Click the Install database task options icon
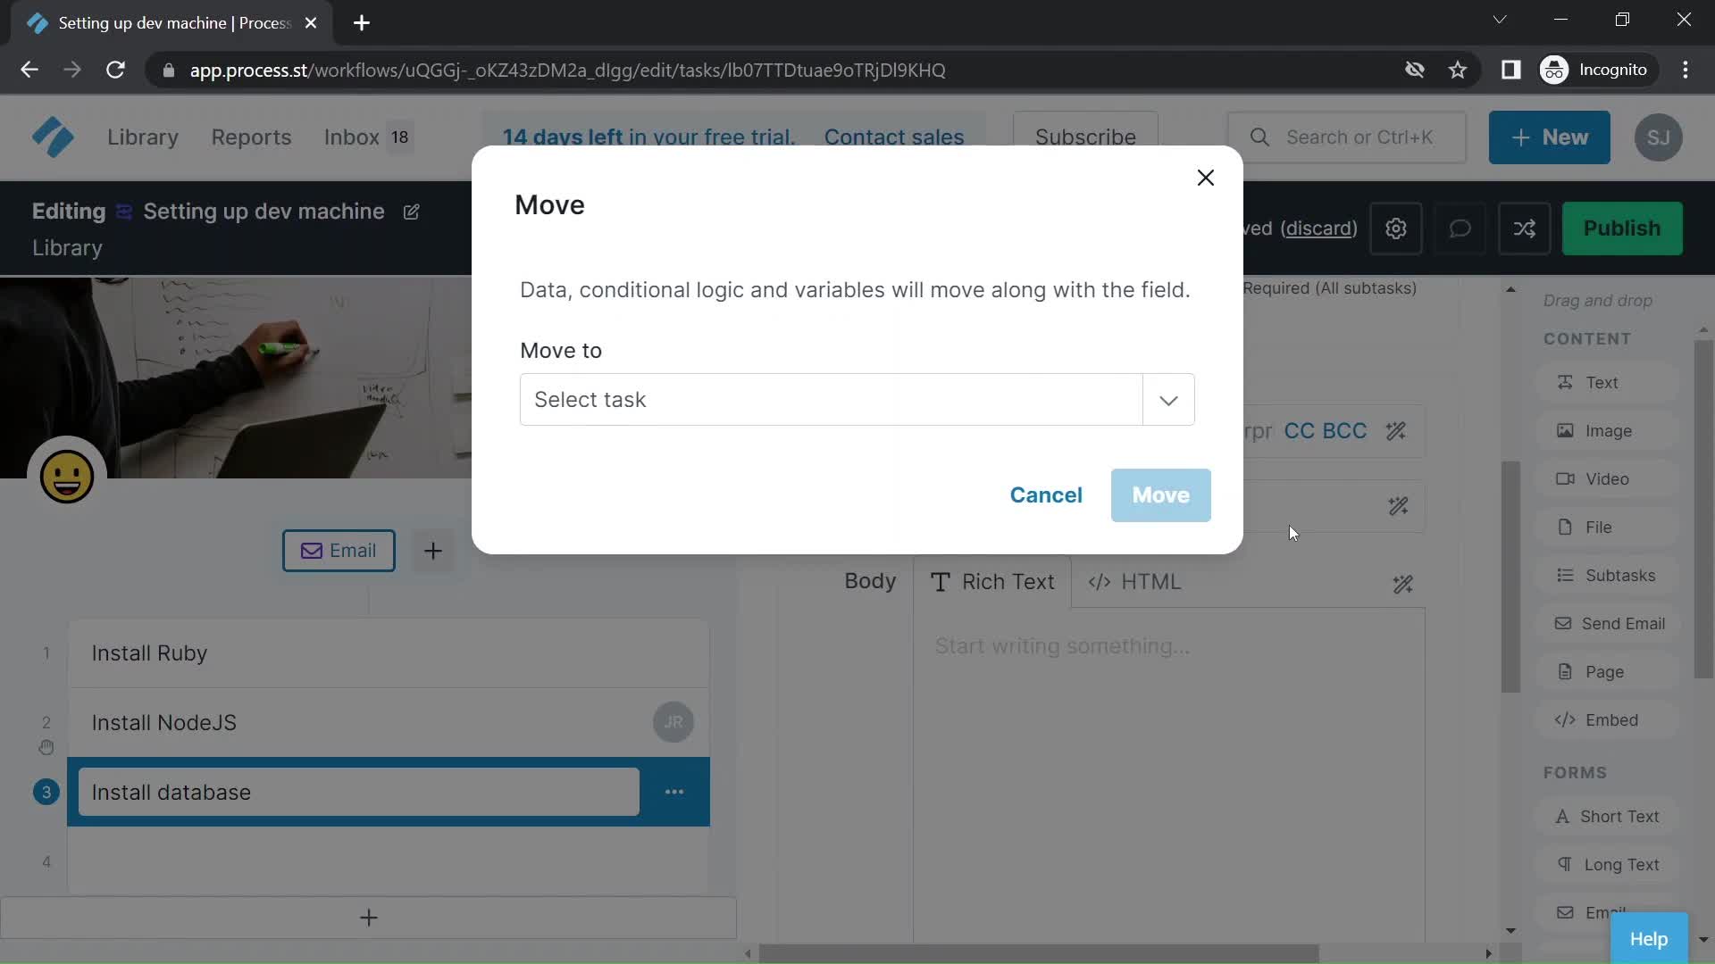The width and height of the screenshot is (1715, 964). (675, 791)
